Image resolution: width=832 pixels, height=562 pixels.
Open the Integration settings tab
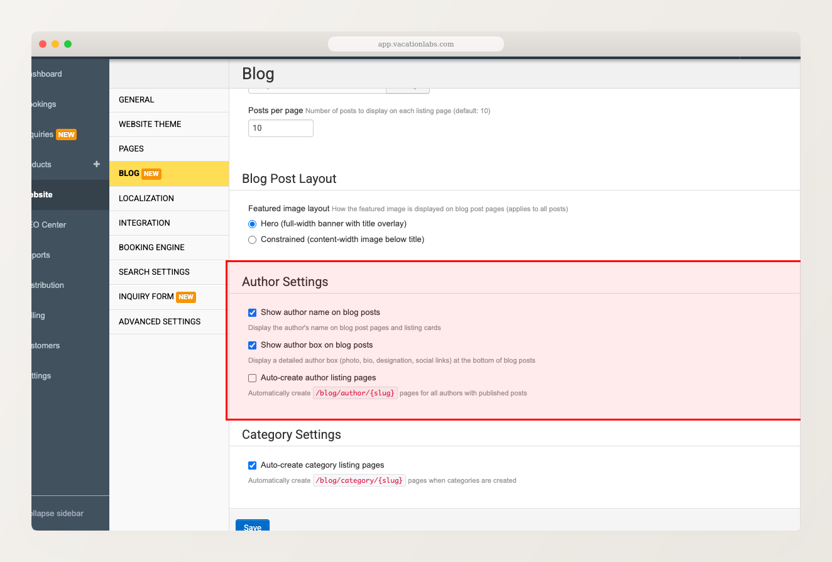tap(144, 223)
